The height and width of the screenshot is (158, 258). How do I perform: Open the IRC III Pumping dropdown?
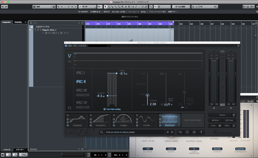[83, 95]
